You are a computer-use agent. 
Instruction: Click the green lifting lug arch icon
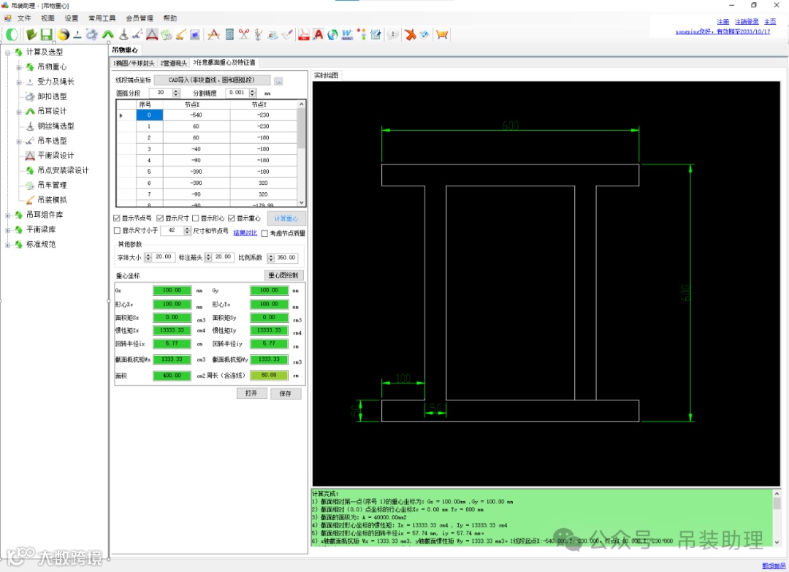pyautogui.click(x=107, y=34)
